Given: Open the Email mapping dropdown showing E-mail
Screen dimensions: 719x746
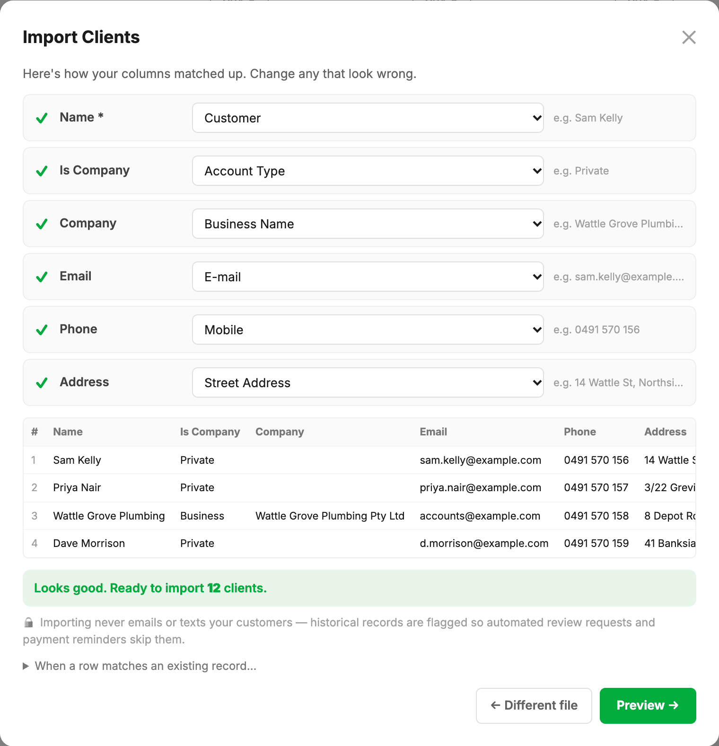Looking at the screenshot, I should click(368, 277).
